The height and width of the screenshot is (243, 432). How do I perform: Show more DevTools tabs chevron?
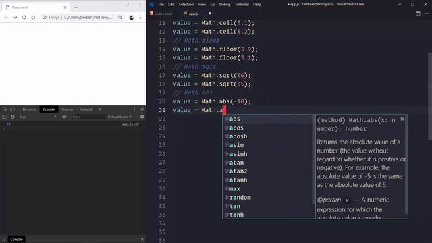pyautogui.click(x=100, y=109)
